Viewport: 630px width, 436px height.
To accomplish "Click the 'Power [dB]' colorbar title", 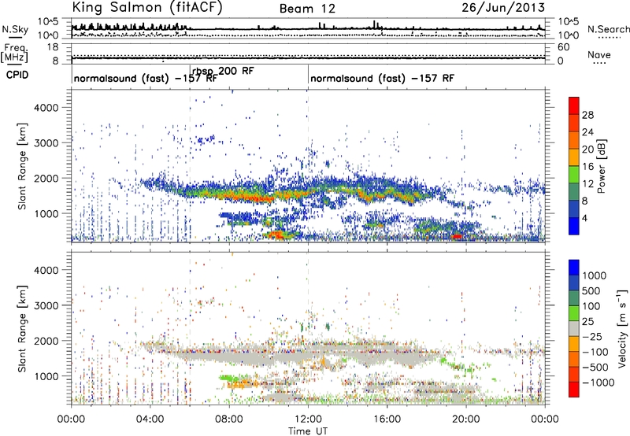I will pos(602,166).
